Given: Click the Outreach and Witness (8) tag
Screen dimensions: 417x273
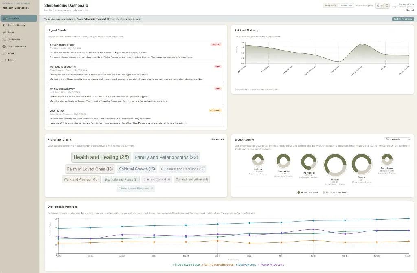Looking at the screenshot, I should (192, 179).
